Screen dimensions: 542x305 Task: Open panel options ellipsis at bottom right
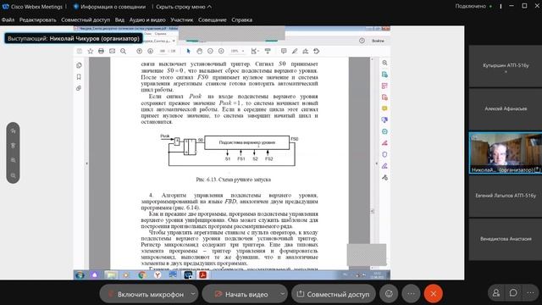530,293
